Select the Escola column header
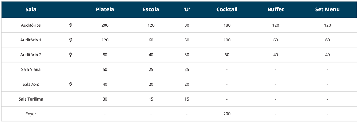 [151, 10]
